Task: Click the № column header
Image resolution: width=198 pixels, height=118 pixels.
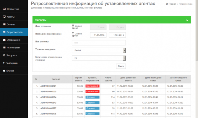Action: coord(36,79)
